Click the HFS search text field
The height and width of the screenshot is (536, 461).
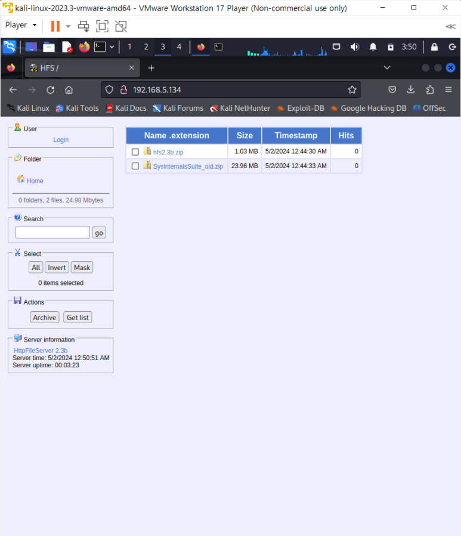52,233
